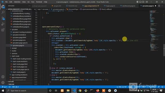Open Cortana circle icon on taskbar
Viewport: 165px width, 93px height.
tap(50, 91)
